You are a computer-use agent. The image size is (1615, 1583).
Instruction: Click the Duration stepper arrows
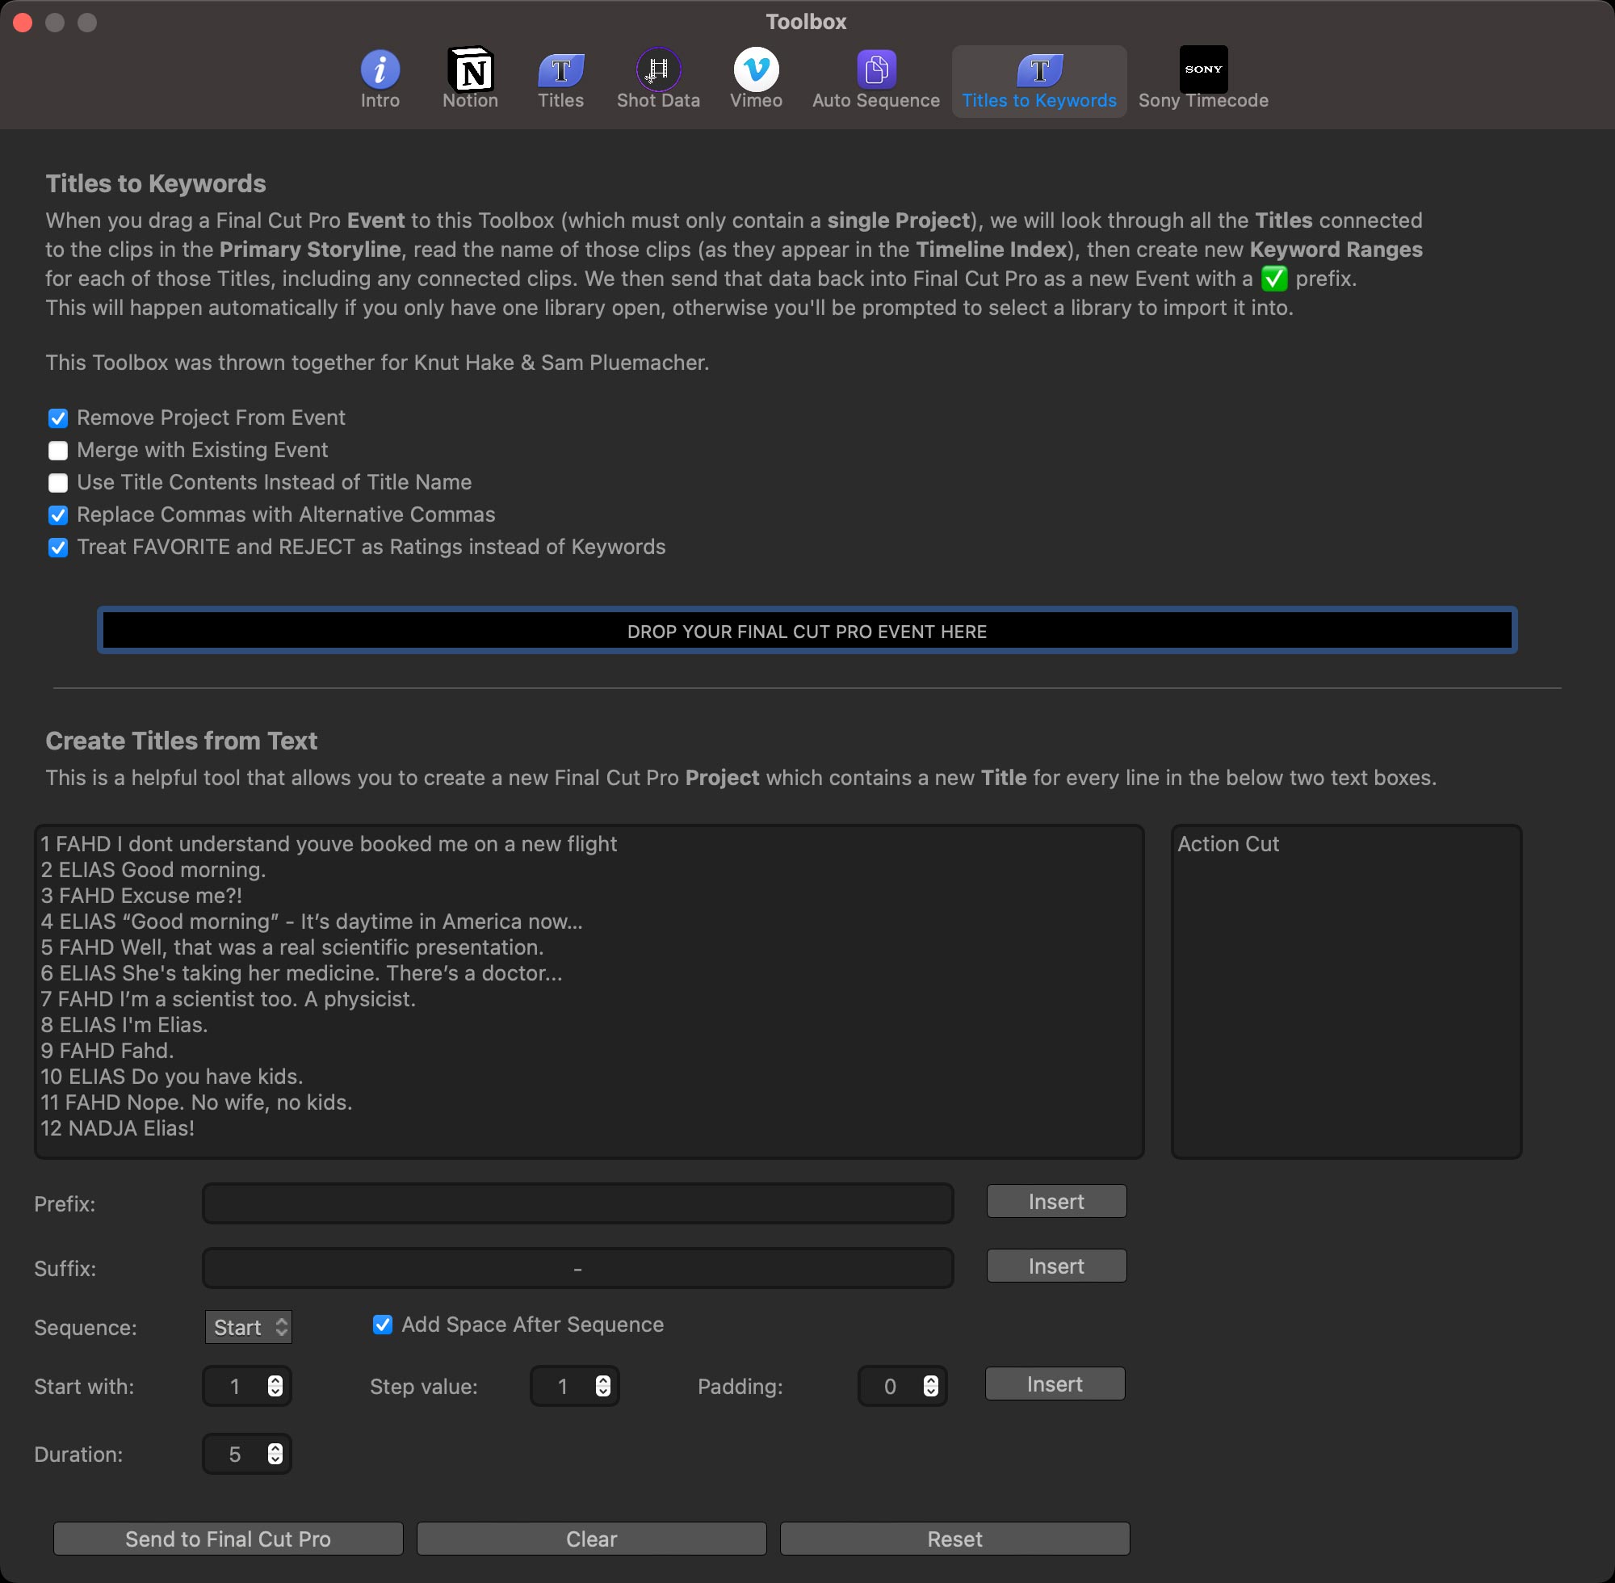coord(275,1453)
